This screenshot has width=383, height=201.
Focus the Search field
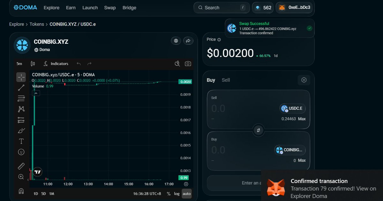click(222, 8)
